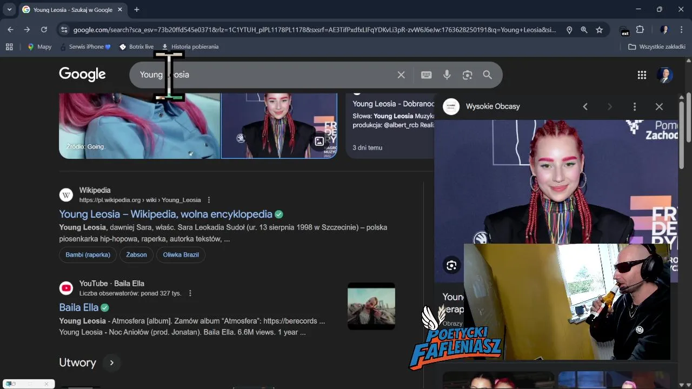Open the Chrome tab search dropdown arrow

coord(9,9)
